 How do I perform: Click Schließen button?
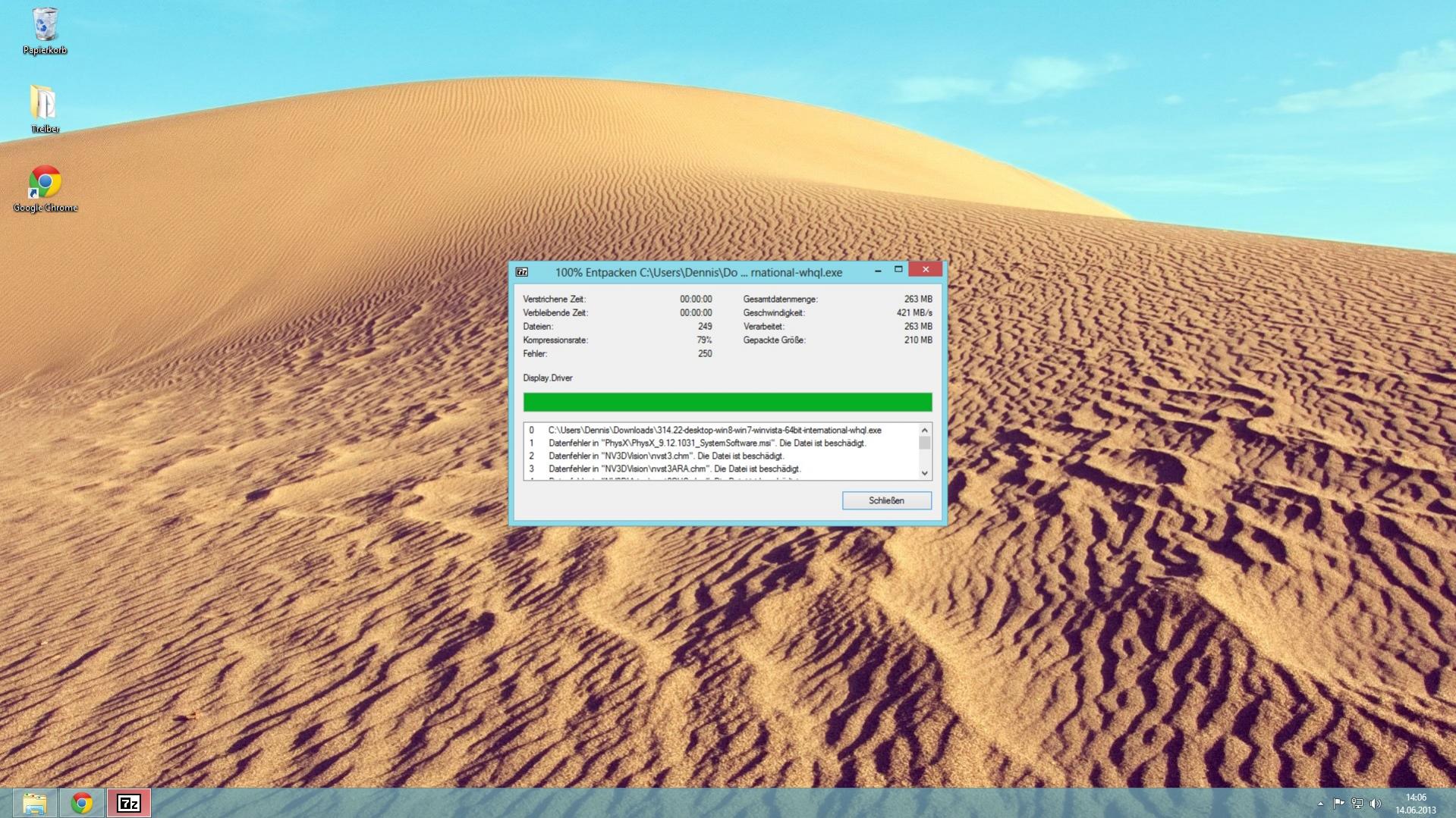coord(886,500)
